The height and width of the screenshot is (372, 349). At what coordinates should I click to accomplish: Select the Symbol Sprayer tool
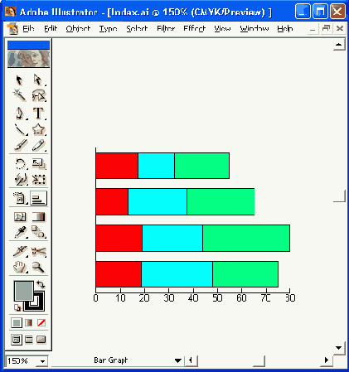[20, 198]
